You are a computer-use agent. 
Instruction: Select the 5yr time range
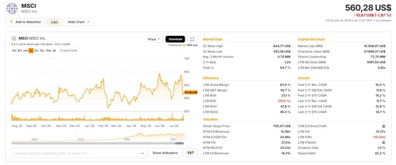point(42,51)
